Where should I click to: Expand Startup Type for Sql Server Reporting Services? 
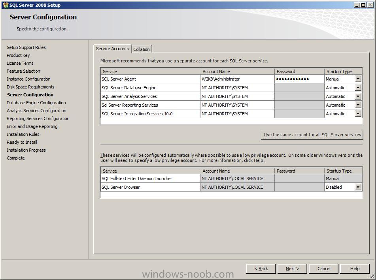tap(358, 105)
